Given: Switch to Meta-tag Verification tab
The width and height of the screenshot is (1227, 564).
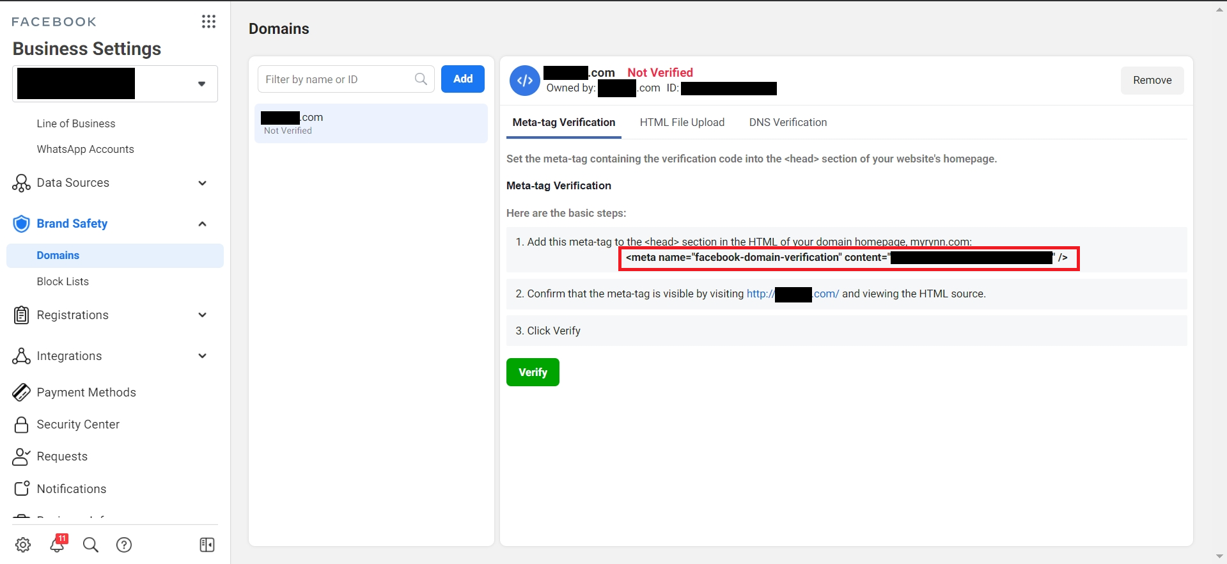Looking at the screenshot, I should coord(564,123).
